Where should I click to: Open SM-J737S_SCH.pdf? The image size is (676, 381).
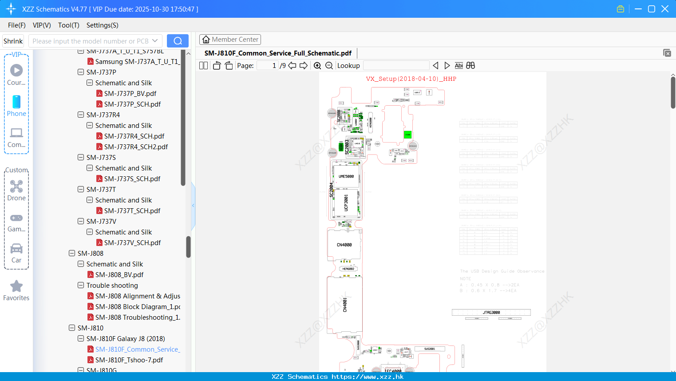pos(132,179)
